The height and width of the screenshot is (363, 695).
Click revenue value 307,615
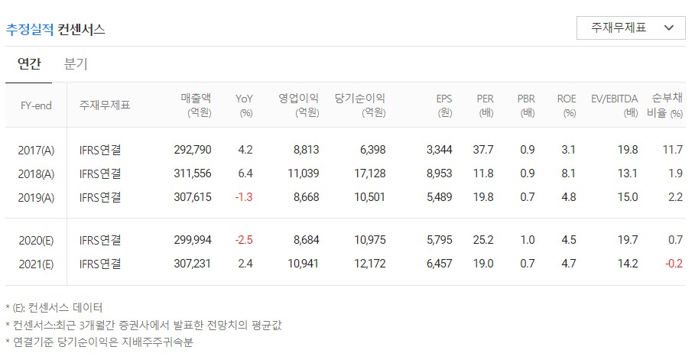(193, 197)
